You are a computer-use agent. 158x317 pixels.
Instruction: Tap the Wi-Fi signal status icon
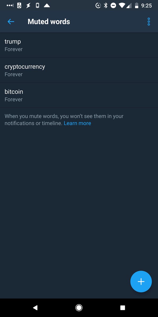click(x=122, y=5)
